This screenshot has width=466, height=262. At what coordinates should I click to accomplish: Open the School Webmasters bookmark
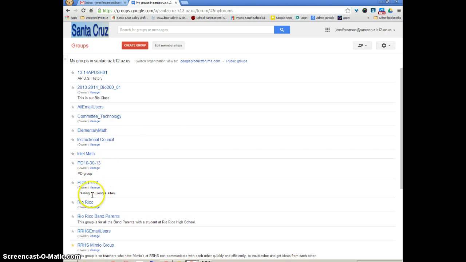click(x=209, y=17)
